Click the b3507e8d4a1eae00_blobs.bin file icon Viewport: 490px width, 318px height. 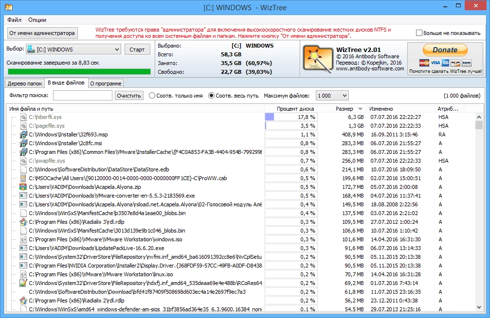pyautogui.click(x=23, y=213)
